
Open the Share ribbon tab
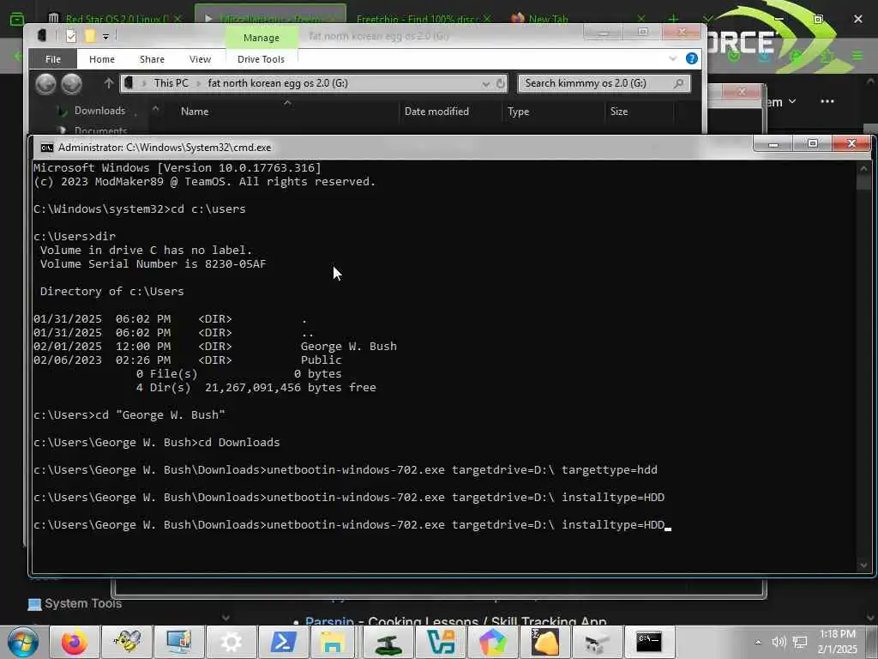(153, 59)
